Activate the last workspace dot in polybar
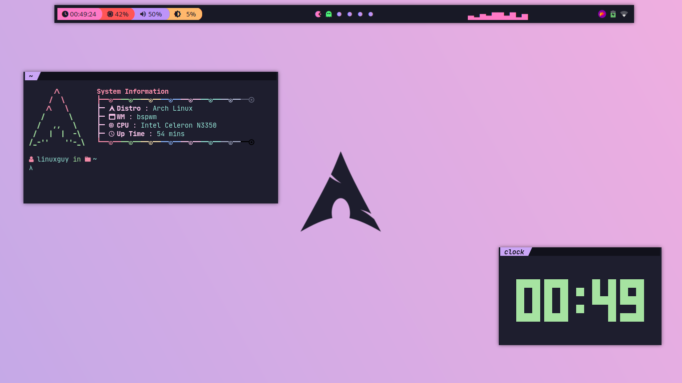682x383 pixels. (370, 14)
